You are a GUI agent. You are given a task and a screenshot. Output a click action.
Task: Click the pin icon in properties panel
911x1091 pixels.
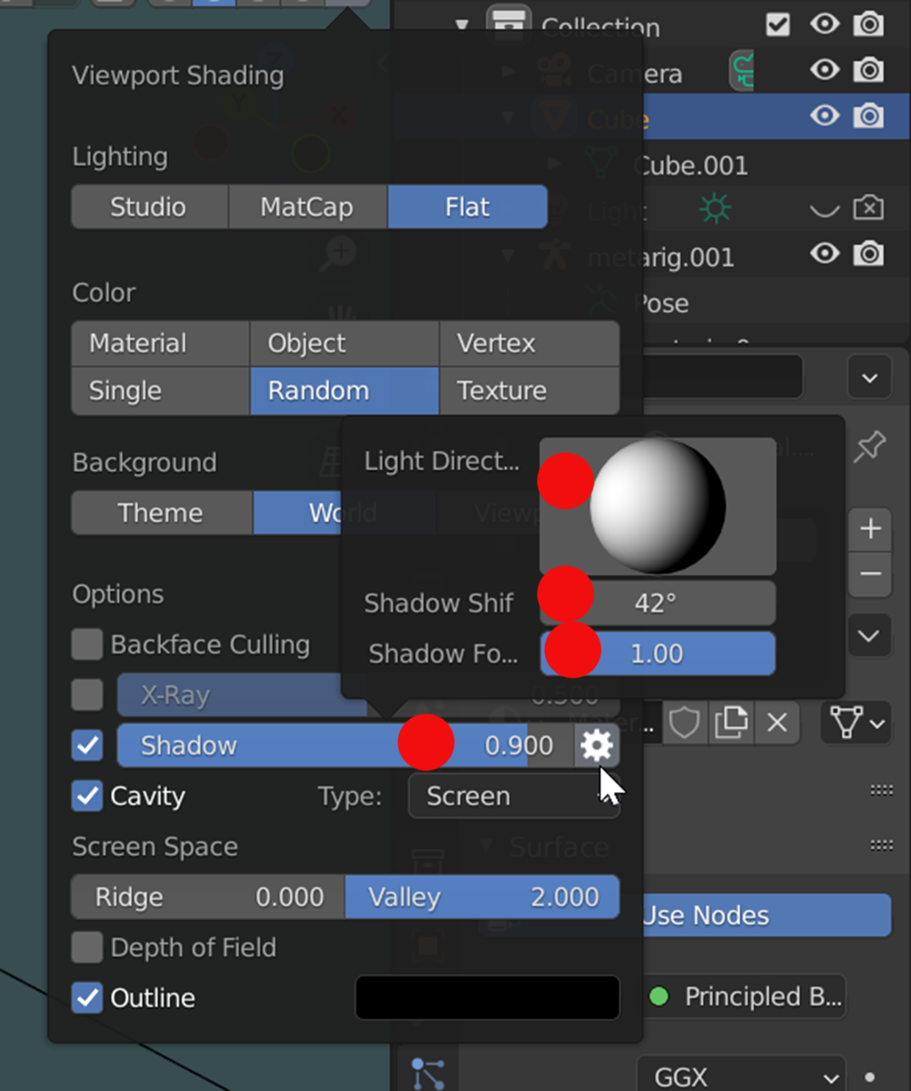pos(870,446)
